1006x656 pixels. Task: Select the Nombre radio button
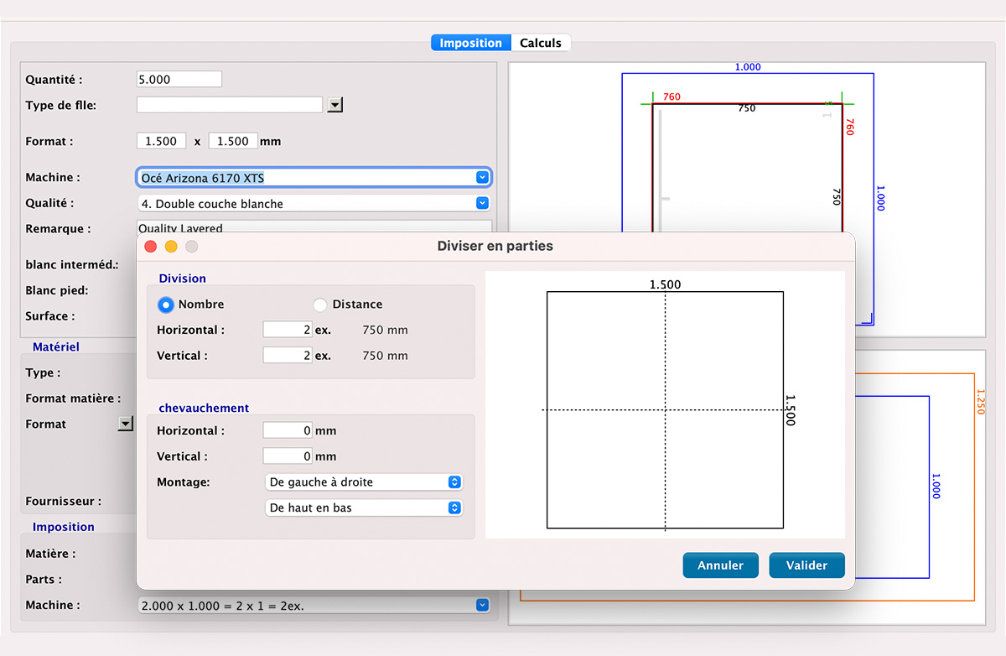click(165, 305)
